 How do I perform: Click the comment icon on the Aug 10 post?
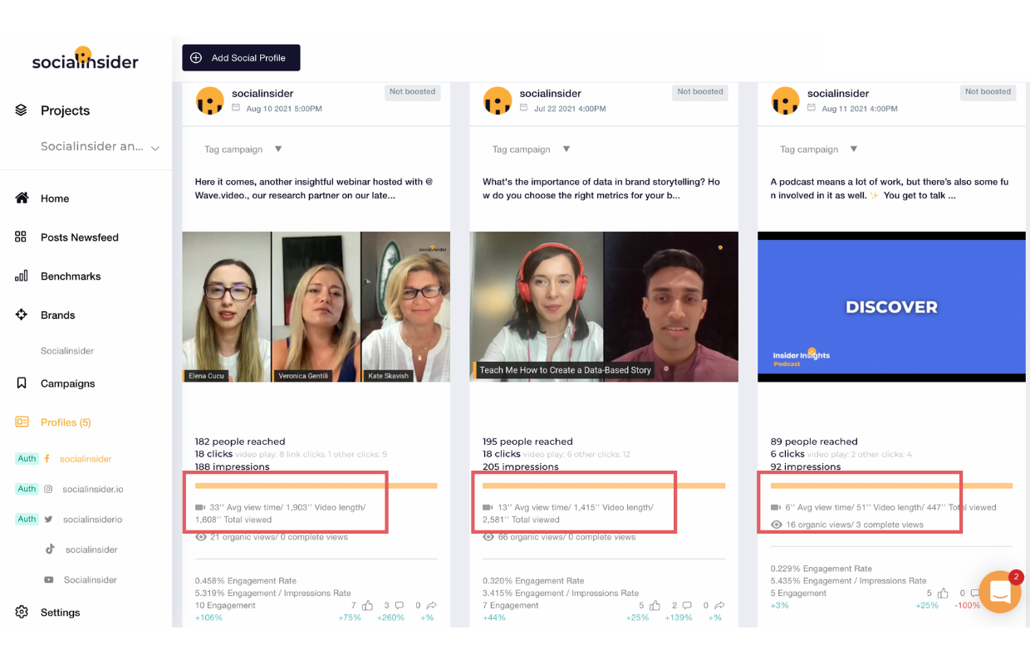click(x=400, y=606)
